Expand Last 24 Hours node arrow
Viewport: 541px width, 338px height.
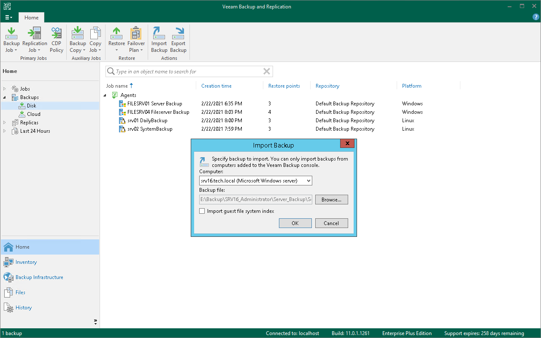(5, 131)
